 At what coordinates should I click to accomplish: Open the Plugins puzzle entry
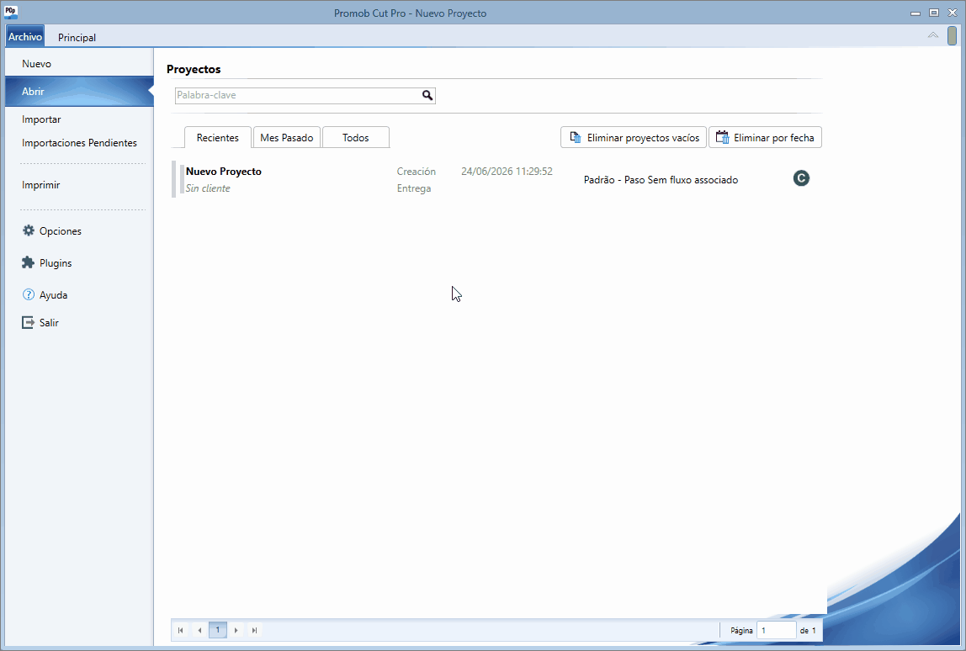[47, 263]
